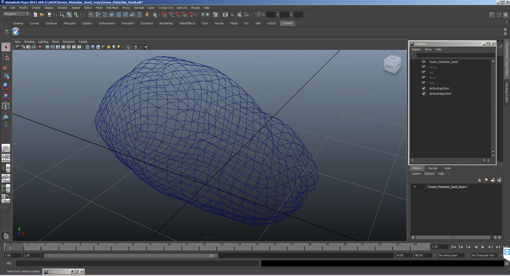Pick the Show Manipulator tool

[x=6, y=126]
